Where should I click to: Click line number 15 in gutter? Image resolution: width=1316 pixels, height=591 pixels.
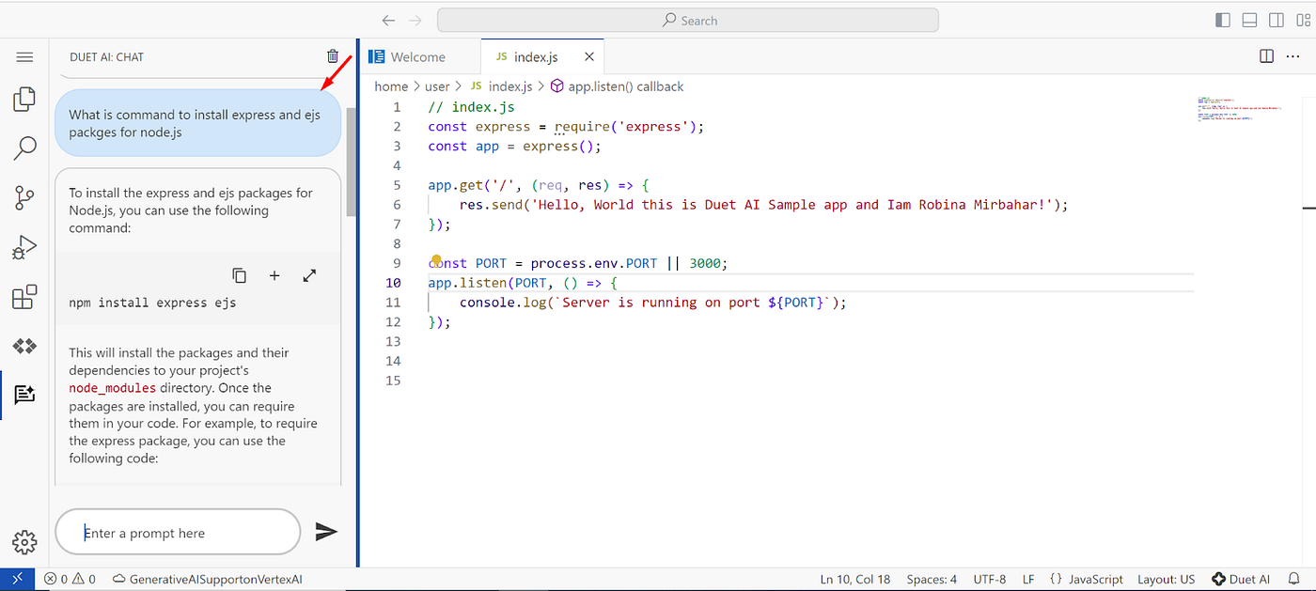pyautogui.click(x=393, y=381)
